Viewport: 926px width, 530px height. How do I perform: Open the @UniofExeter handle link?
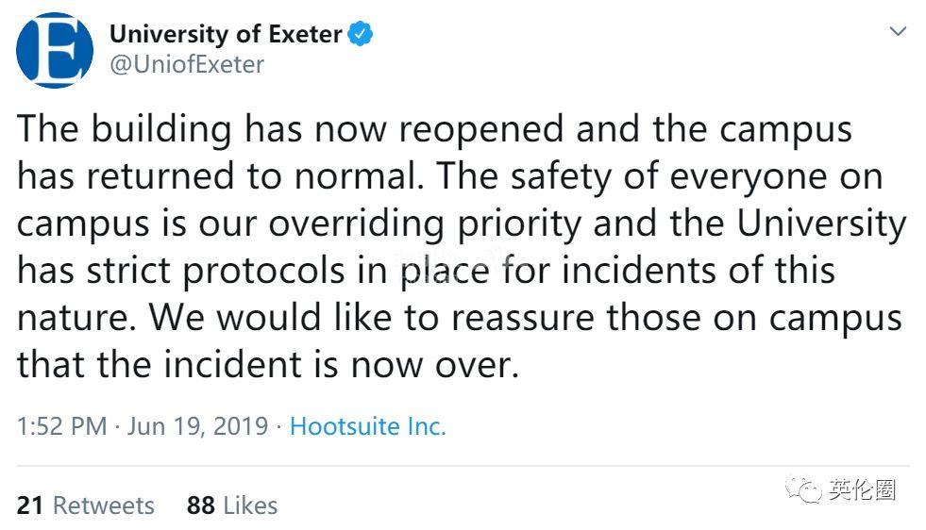pyautogui.click(x=187, y=64)
